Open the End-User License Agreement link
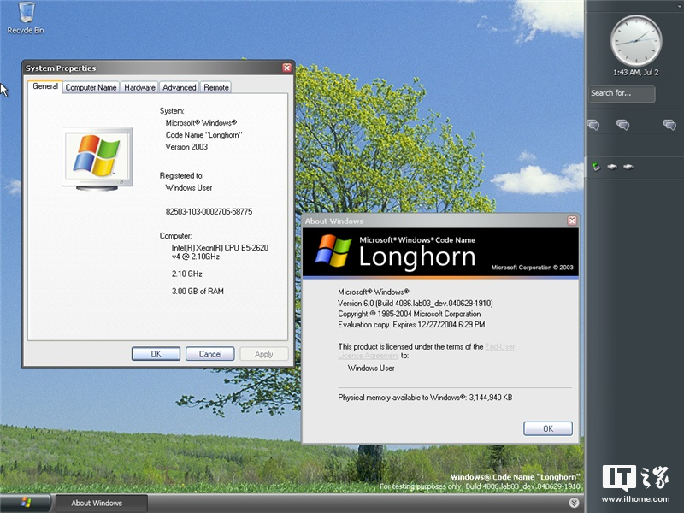 (x=500, y=347)
